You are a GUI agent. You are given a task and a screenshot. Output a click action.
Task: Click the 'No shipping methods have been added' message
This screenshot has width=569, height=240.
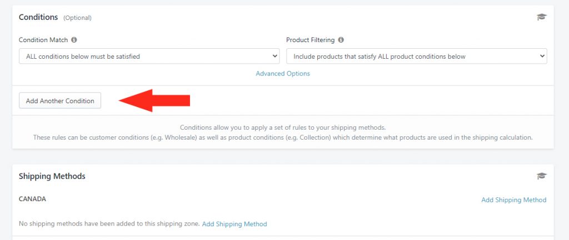click(x=109, y=224)
